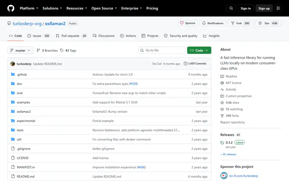
Task: Expand the Open Source menu
Action: pos(104,8)
